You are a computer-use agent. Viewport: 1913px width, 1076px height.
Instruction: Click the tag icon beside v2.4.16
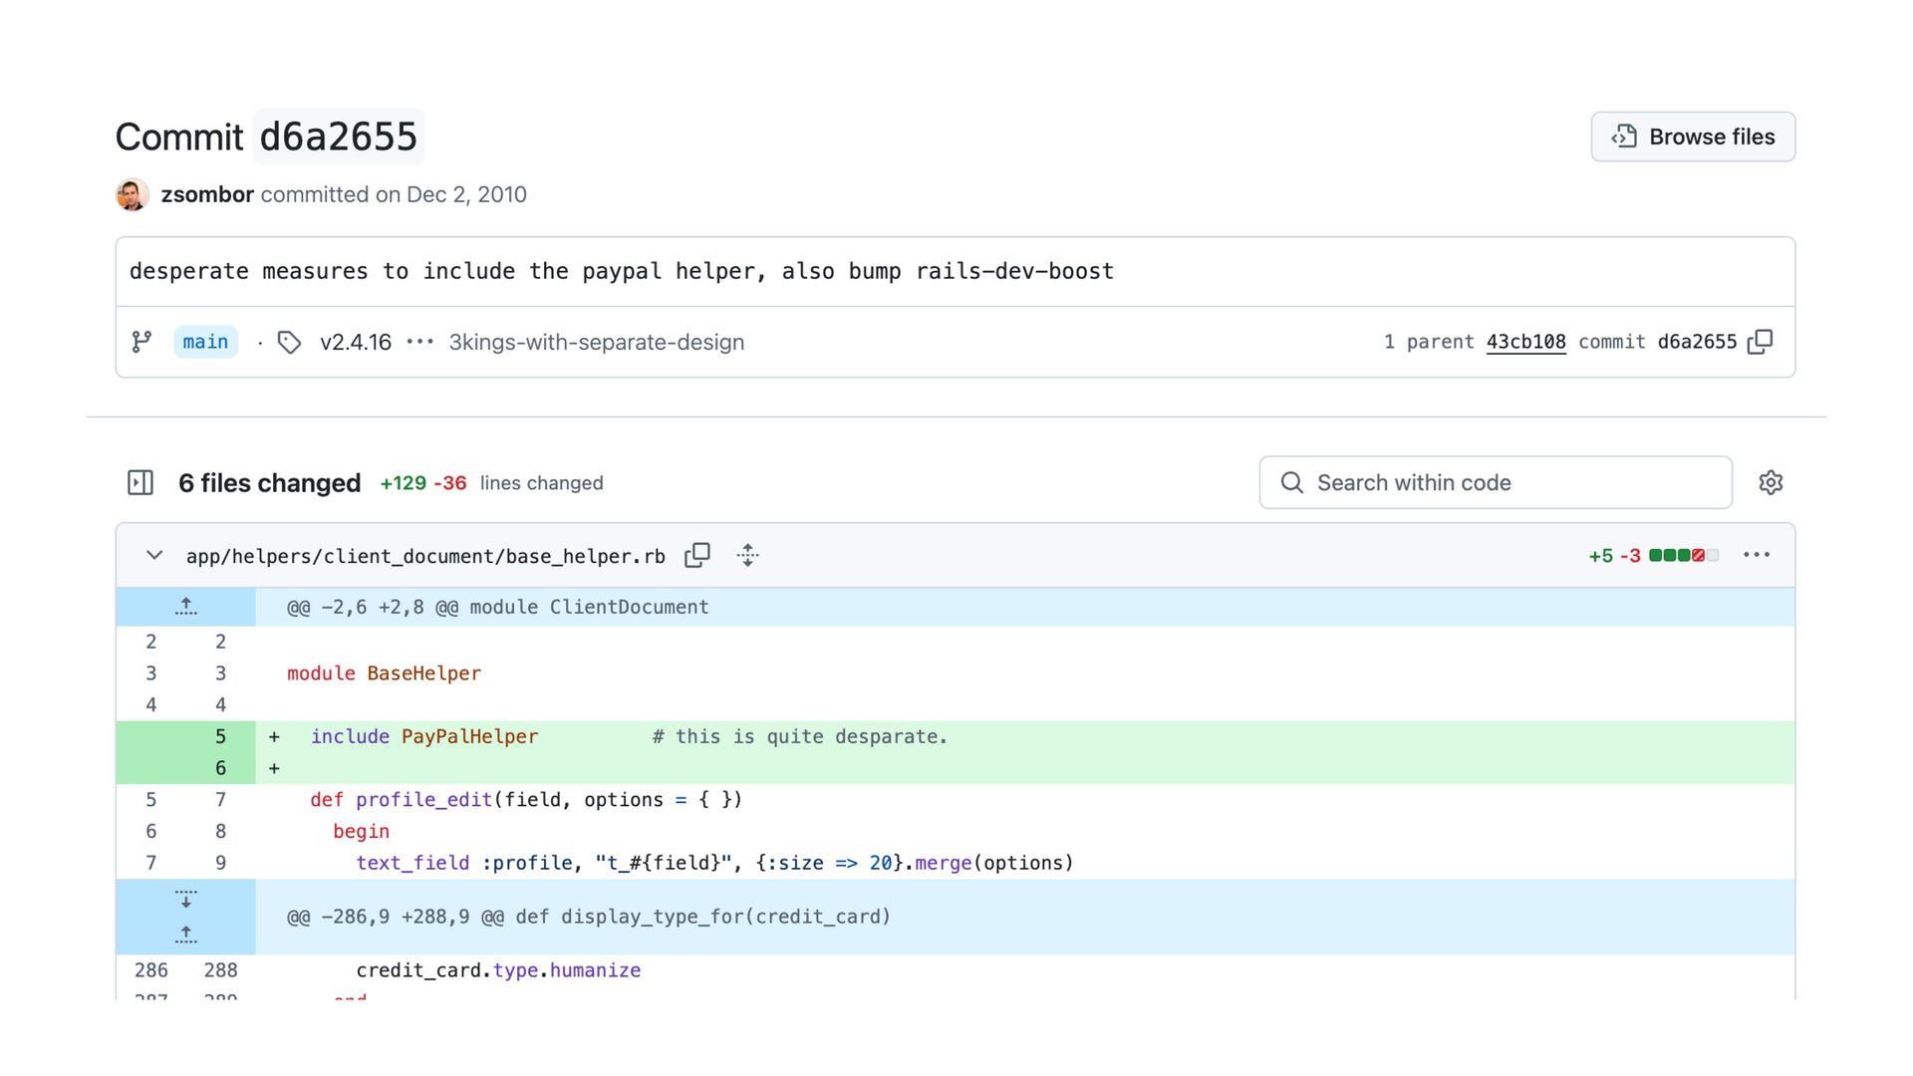click(x=290, y=343)
